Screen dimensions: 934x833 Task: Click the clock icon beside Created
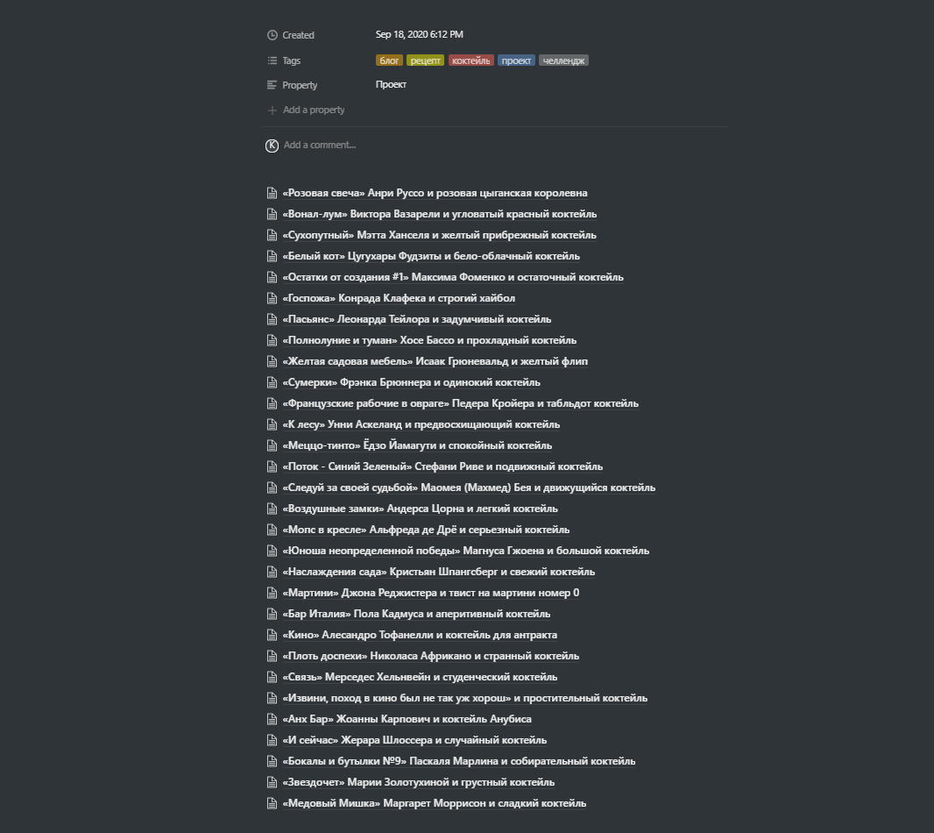[272, 35]
